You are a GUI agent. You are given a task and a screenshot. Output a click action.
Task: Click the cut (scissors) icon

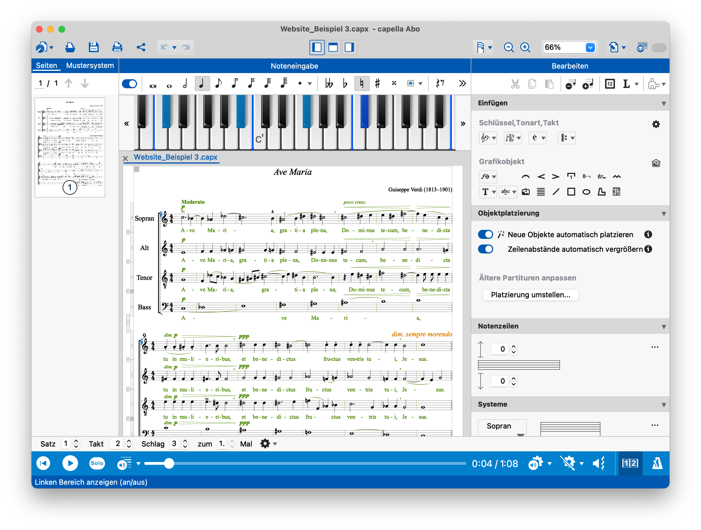[515, 84]
